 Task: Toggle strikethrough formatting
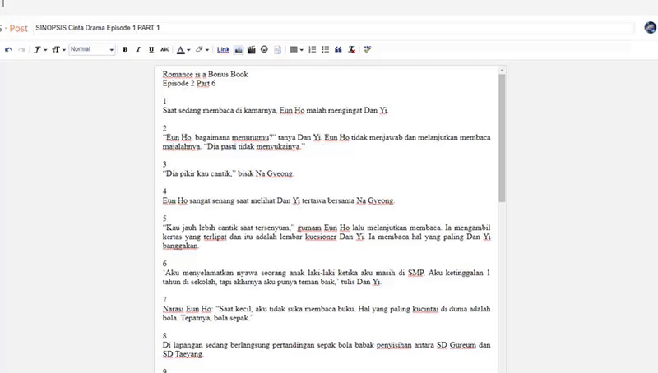point(164,49)
